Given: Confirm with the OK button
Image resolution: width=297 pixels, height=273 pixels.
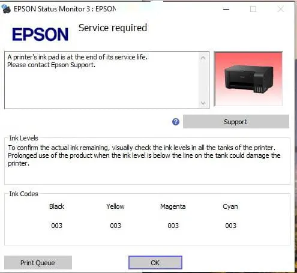Looking at the screenshot, I should [x=155, y=262].
